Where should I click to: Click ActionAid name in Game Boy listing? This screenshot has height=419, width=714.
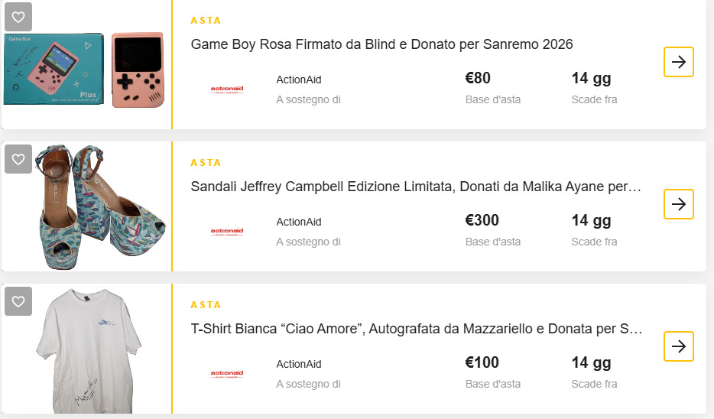[299, 80]
